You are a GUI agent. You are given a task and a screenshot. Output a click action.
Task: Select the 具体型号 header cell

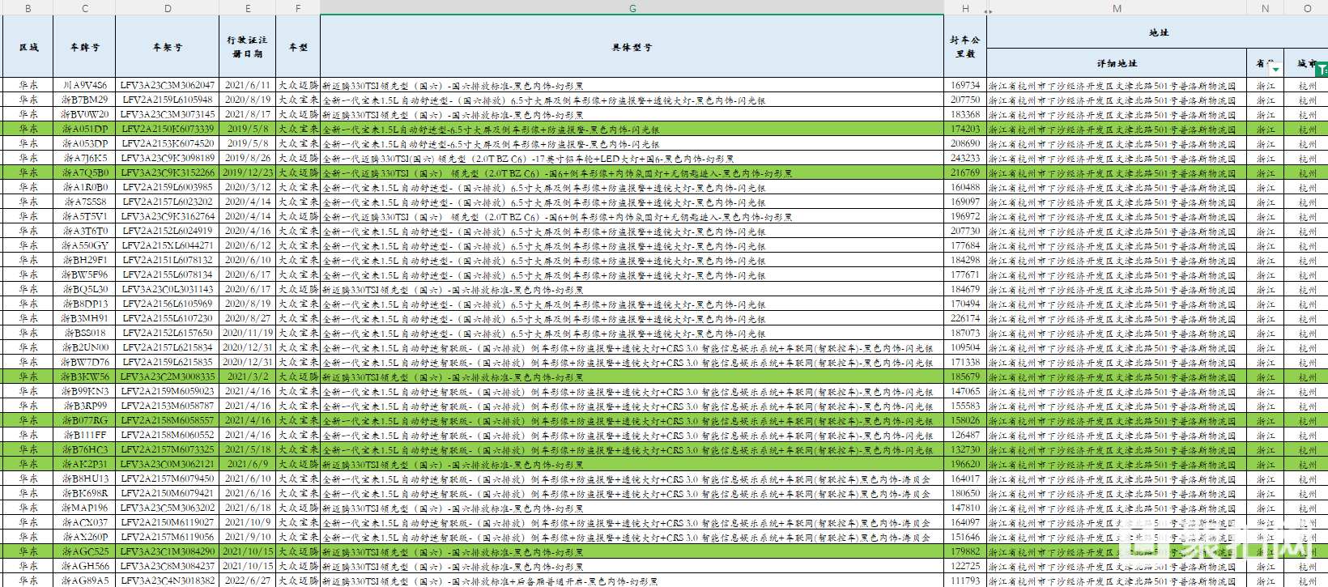[632, 47]
